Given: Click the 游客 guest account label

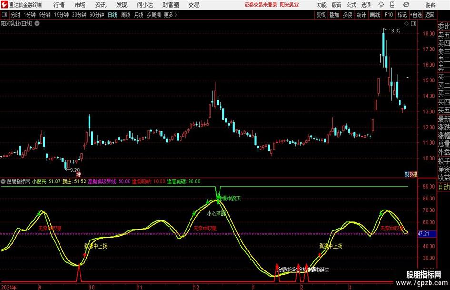Looking at the screenshot, I should coord(430,5).
